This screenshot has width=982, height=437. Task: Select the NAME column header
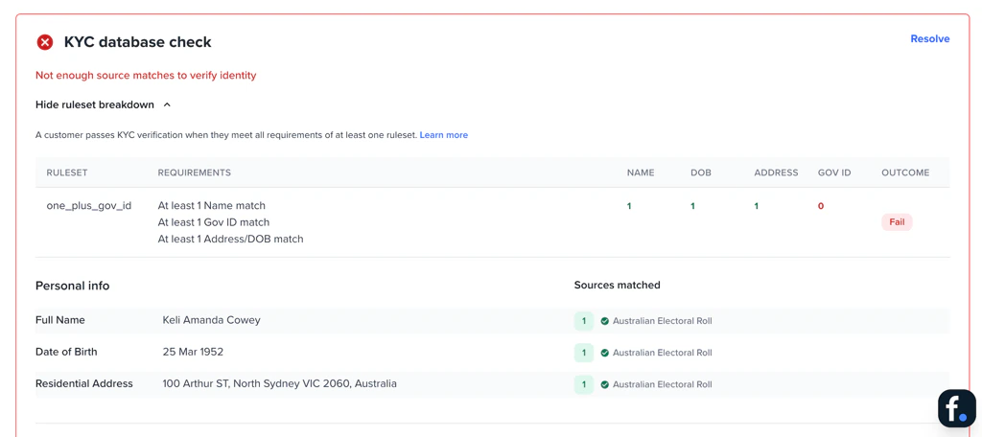(641, 172)
